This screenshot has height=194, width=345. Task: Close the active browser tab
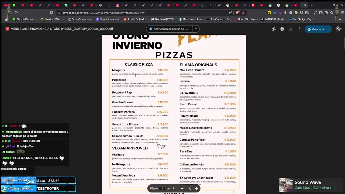[x=305, y=5]
